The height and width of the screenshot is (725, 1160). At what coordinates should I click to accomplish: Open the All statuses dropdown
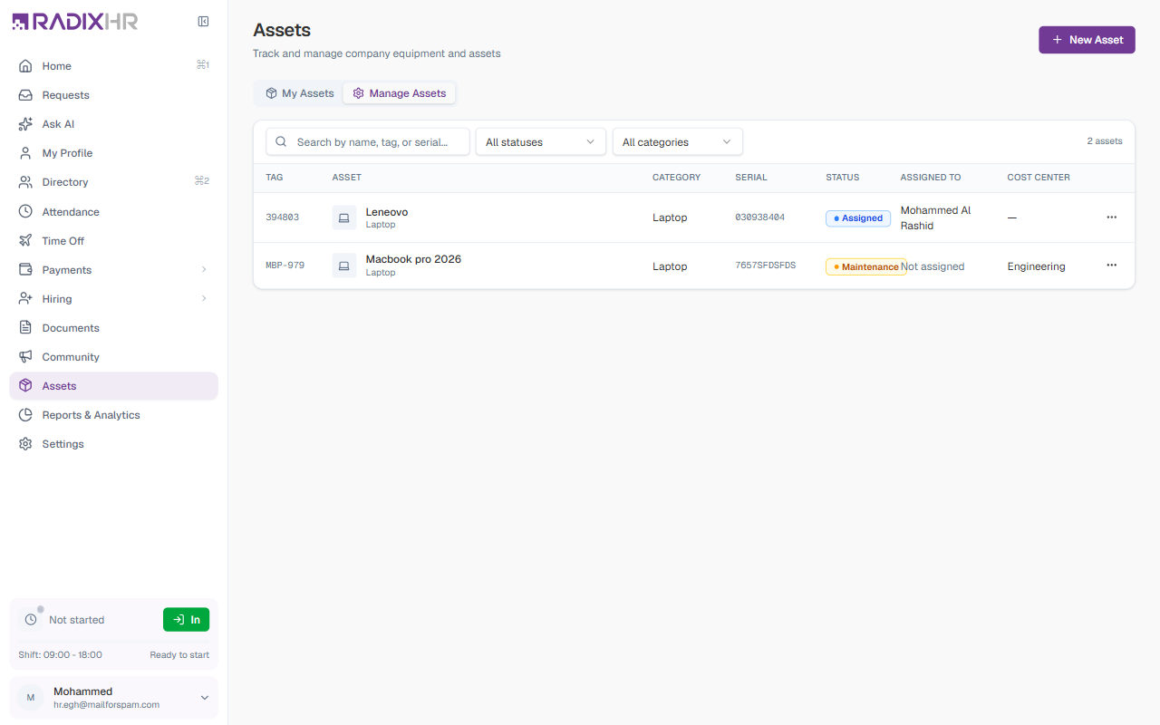click(541, 141)
